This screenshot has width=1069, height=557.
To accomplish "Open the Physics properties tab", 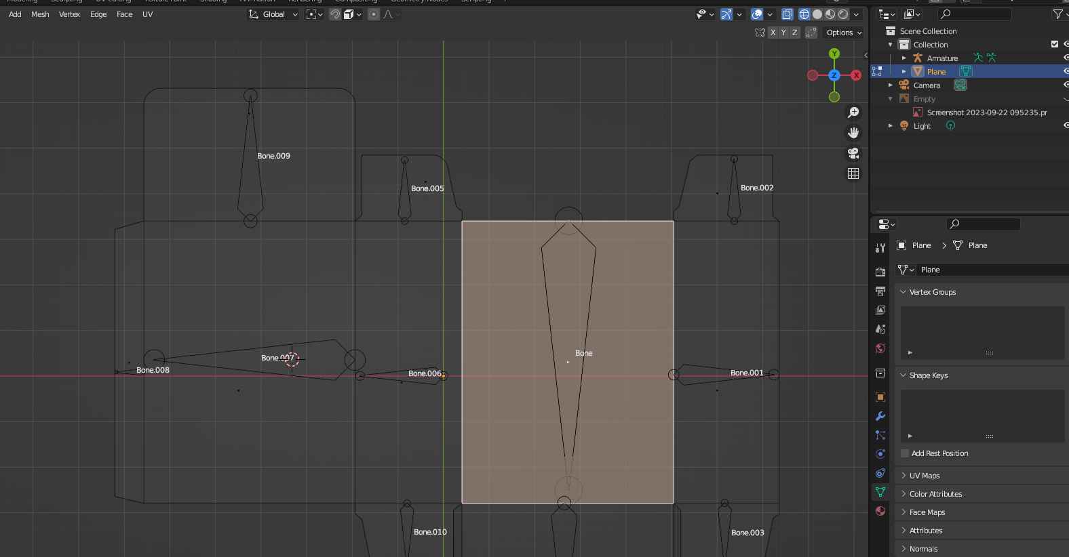I will [x=880, y=454].
